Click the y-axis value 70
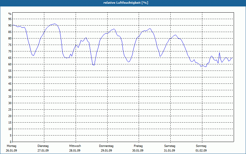 coord(10,51)
